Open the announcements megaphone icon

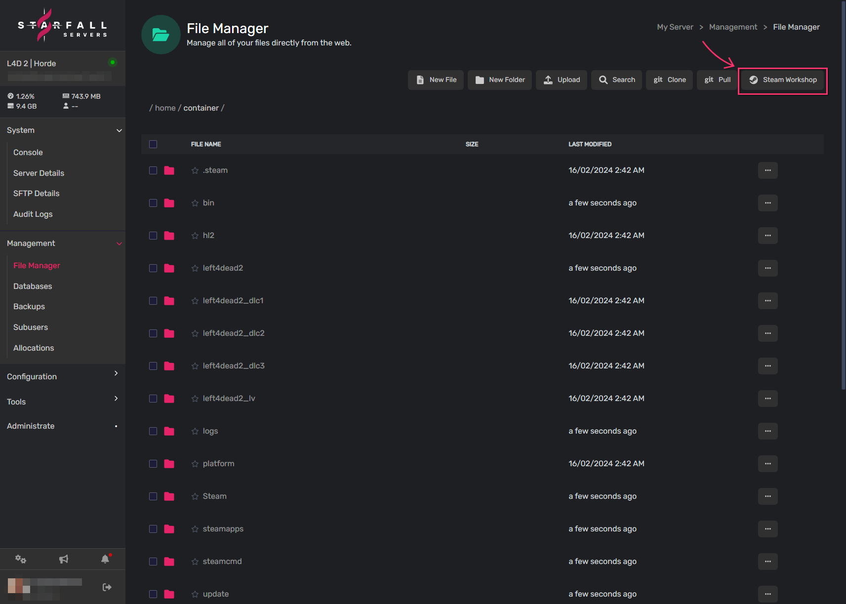click(x=64, y=559)
